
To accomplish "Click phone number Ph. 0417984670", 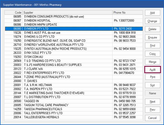I will (124, 73).
